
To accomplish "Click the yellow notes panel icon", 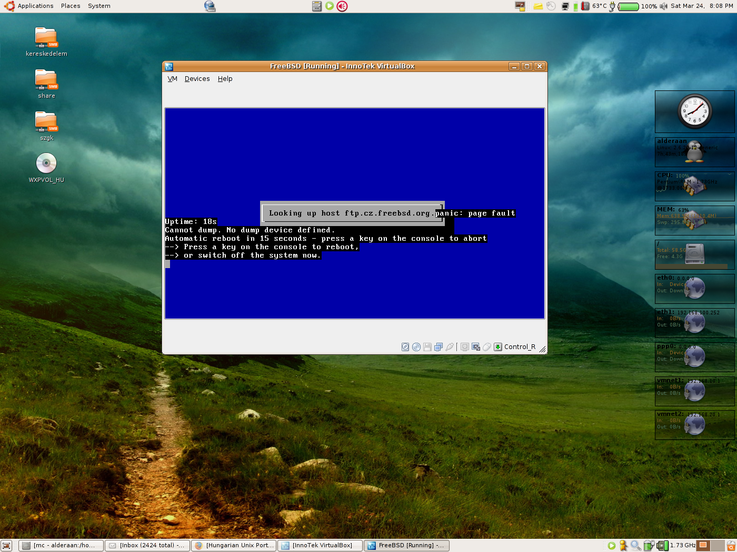I will 538,6.
